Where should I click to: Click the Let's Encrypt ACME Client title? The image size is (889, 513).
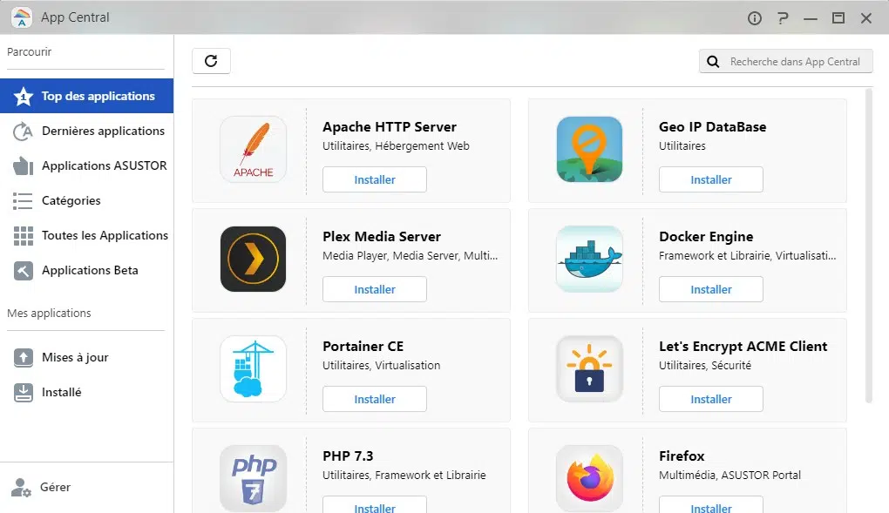pyautogui.click(x=743, y=347)
